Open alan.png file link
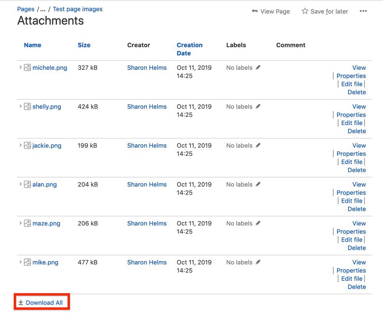 coord(44,184)
